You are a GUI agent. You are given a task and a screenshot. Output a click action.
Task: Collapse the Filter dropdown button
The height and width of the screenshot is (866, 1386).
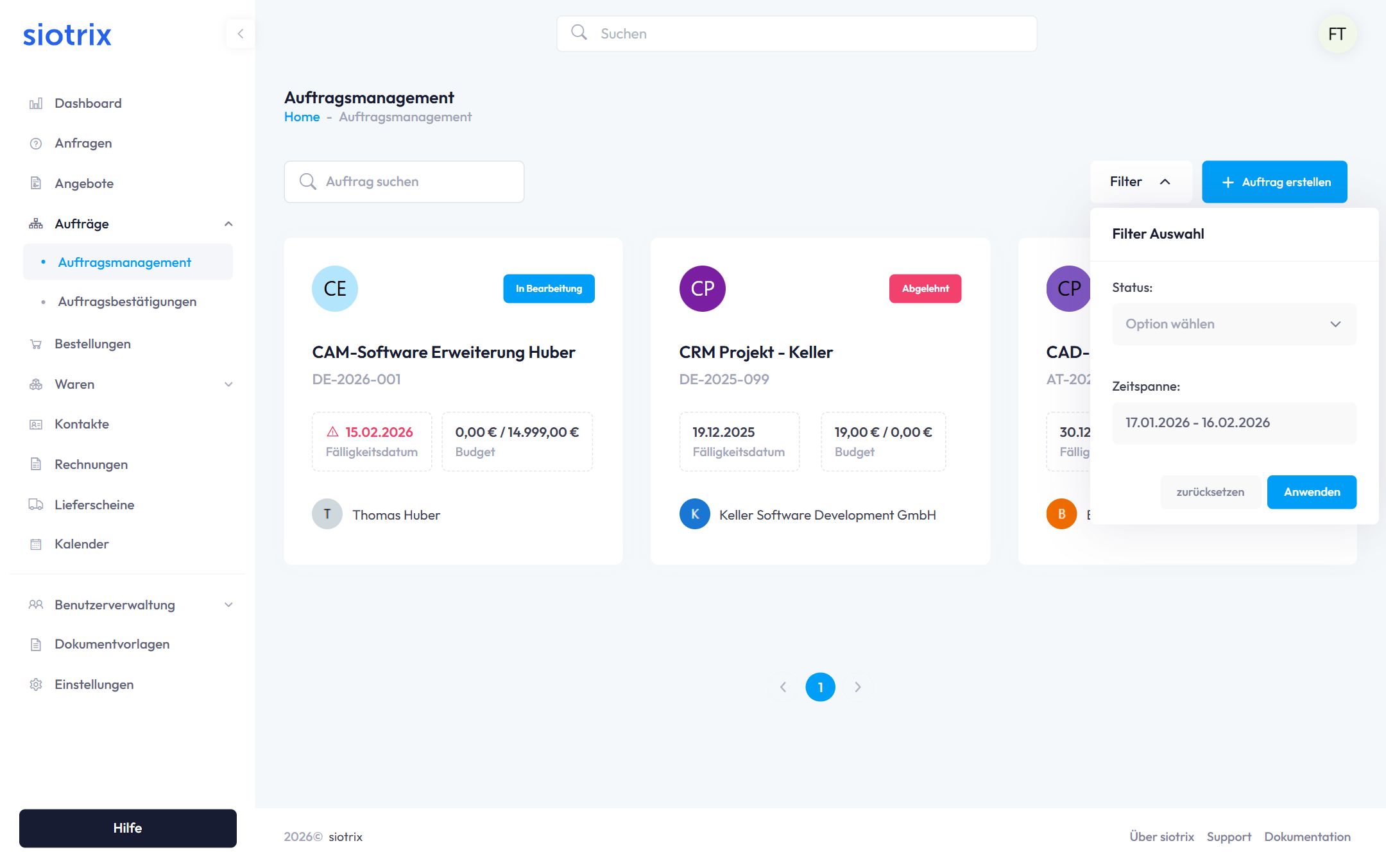pos(1140,182)
